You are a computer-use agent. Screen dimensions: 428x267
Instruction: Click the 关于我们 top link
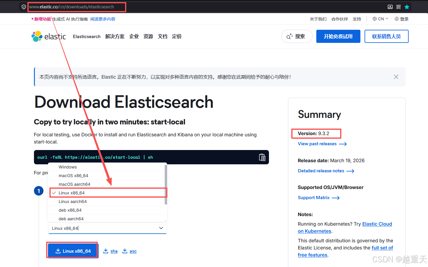318,19
